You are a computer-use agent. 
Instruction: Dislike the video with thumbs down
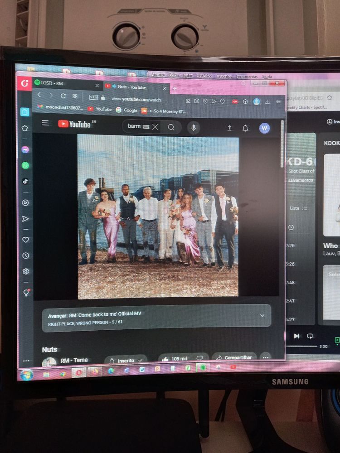point(199,358)
